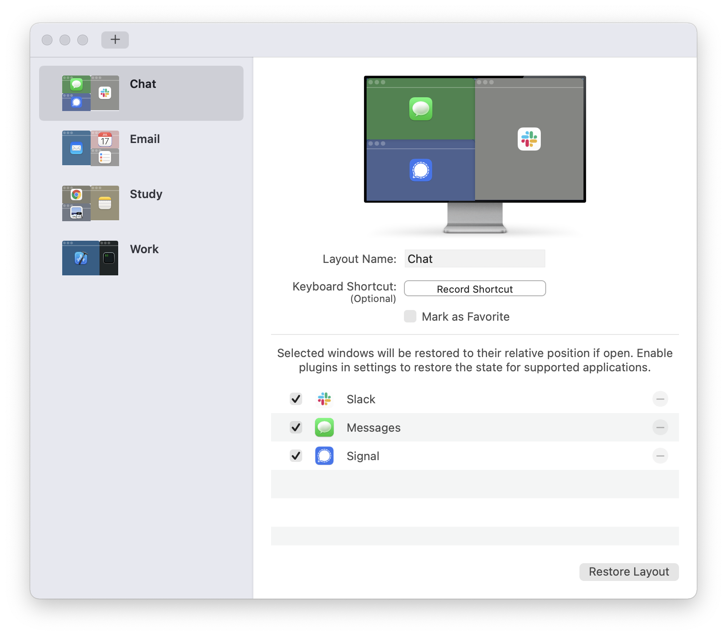
Task: Click the window zoom button
Action: click(x=83, y=40)
